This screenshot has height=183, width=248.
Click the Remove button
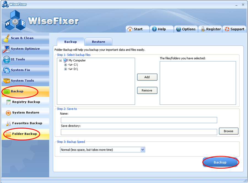147,90
